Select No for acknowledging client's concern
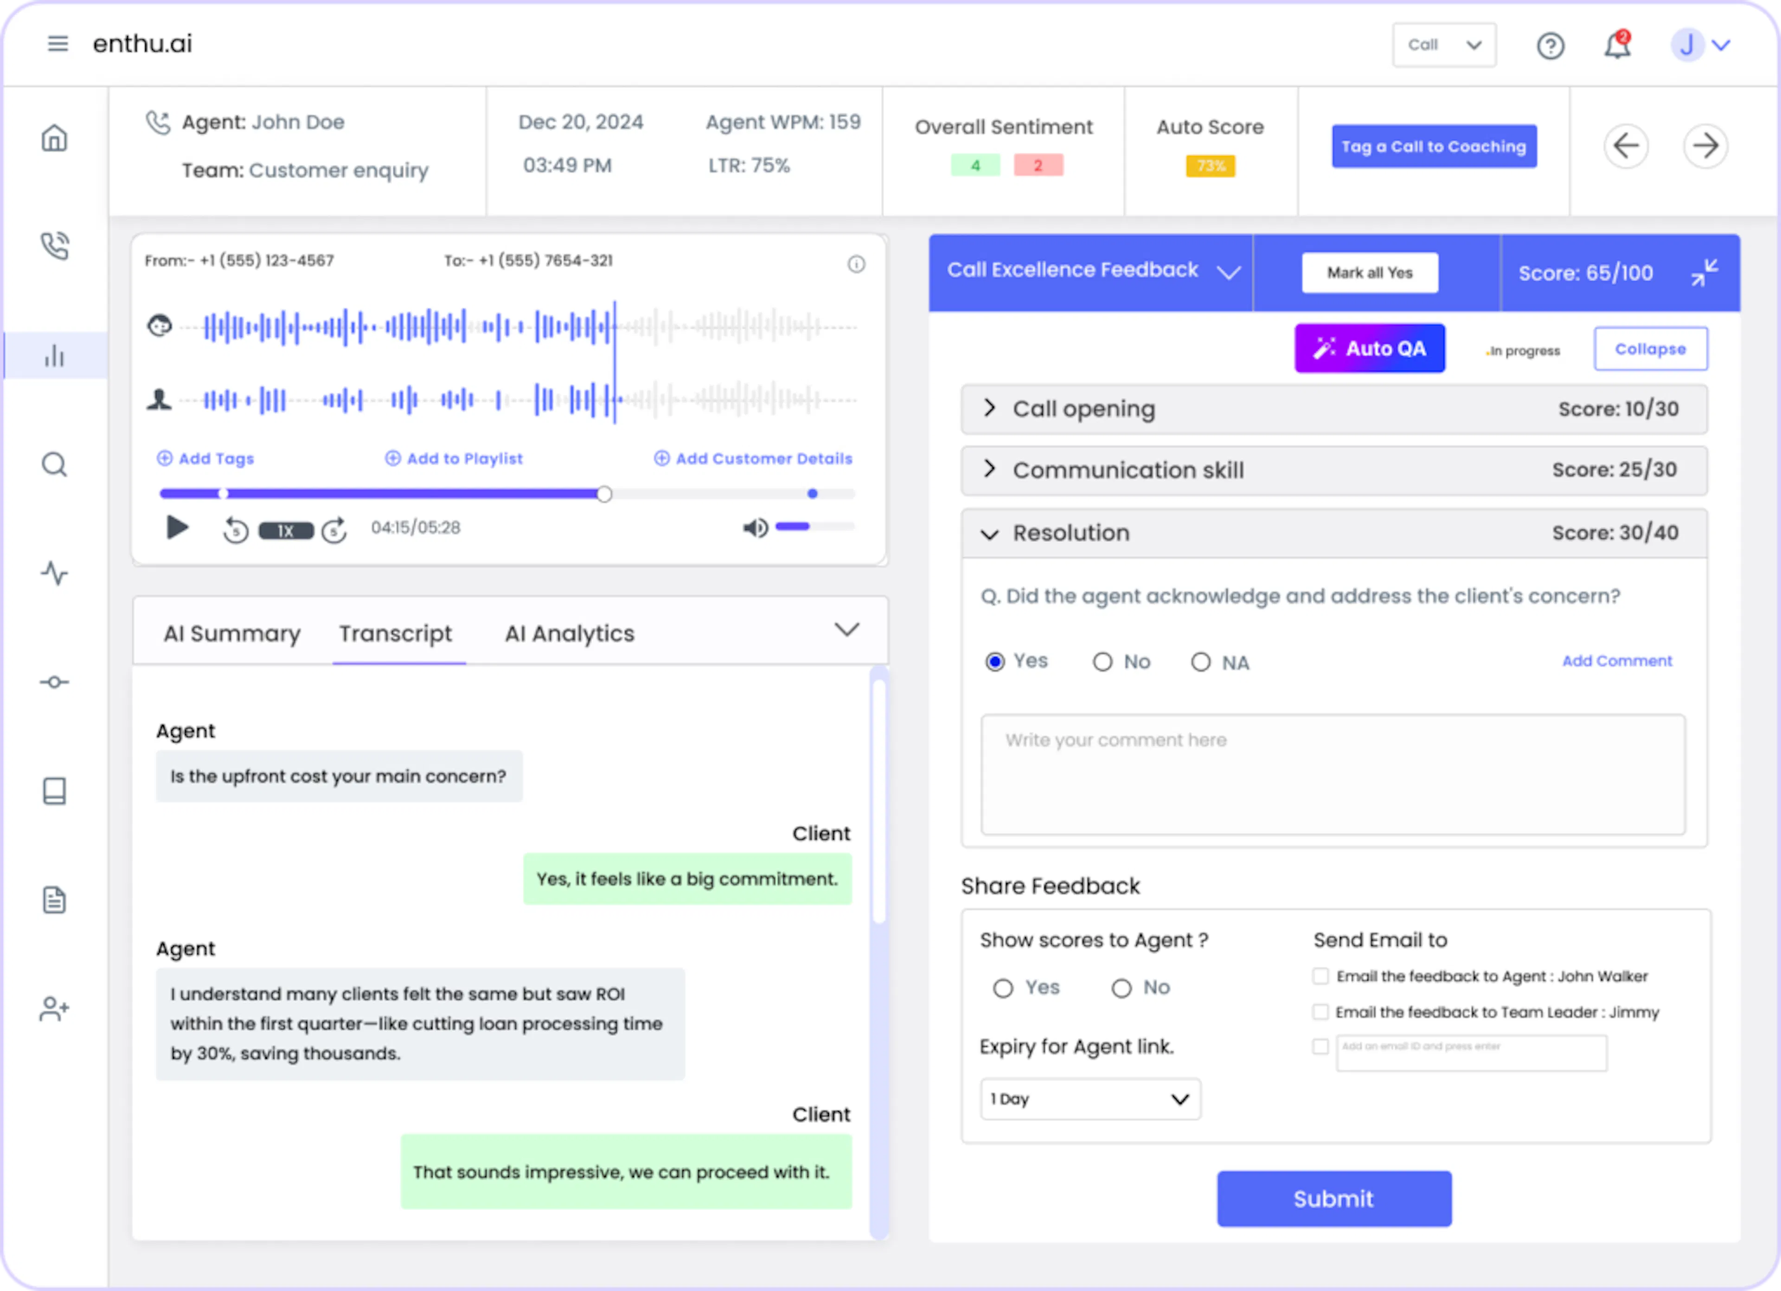This screenshot has height=1291, width=1781. point(1102,662)
